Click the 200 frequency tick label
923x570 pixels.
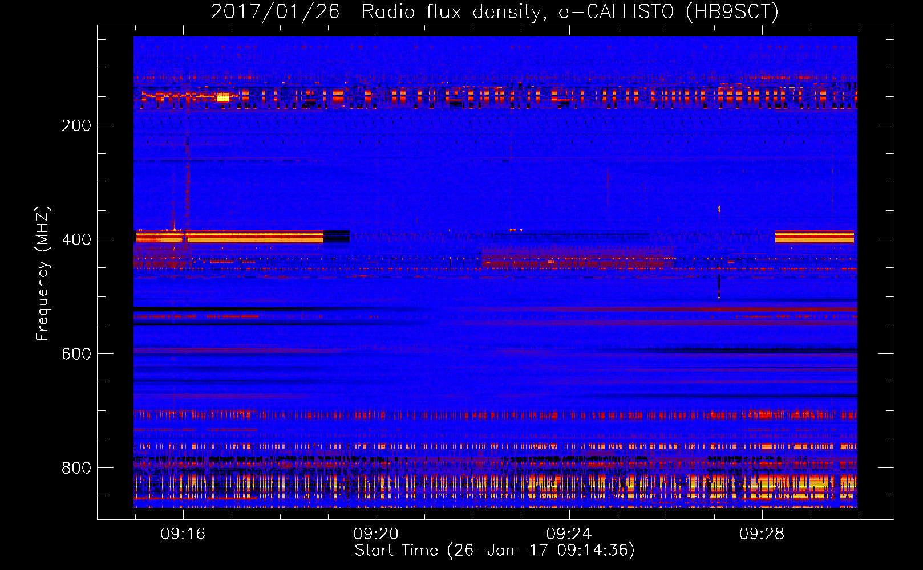click(76, 125)
